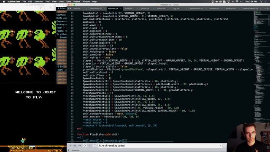Open the find history dropdown arrow

coord(221,146)
